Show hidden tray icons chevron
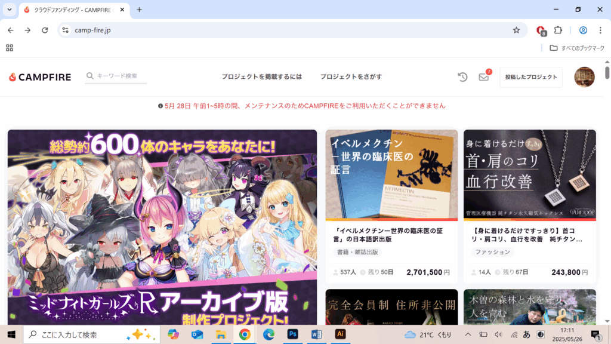 pyautogui.click(x=468, y=334)
